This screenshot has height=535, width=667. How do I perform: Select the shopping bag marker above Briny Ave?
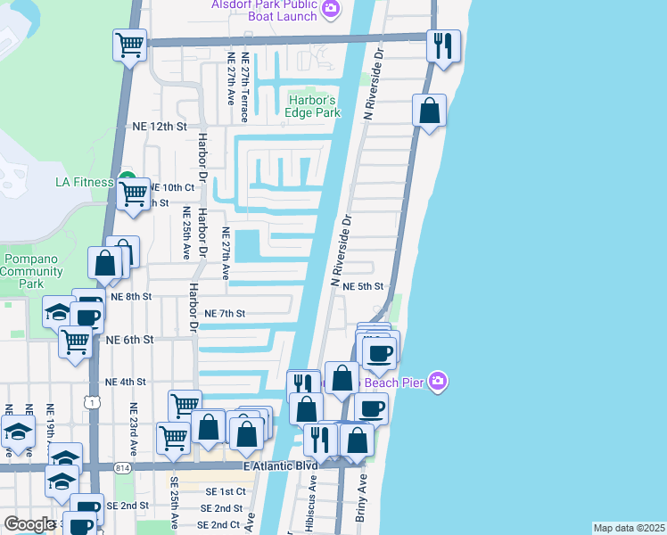[357, 439]
